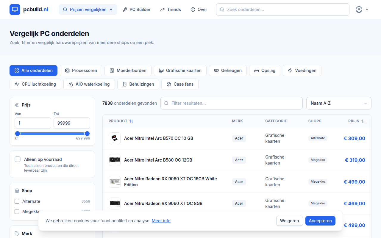The image size is (381, 238).
Task: Click the motherboard icon in Moederborden
Action: (x=112, y=71)
